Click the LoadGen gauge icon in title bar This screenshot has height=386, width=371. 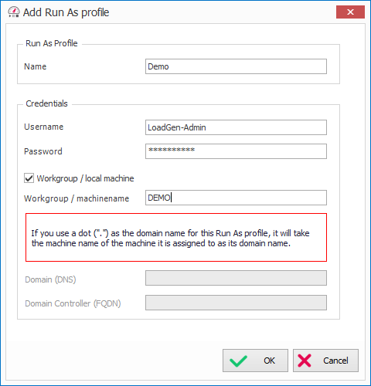(14, 12)
